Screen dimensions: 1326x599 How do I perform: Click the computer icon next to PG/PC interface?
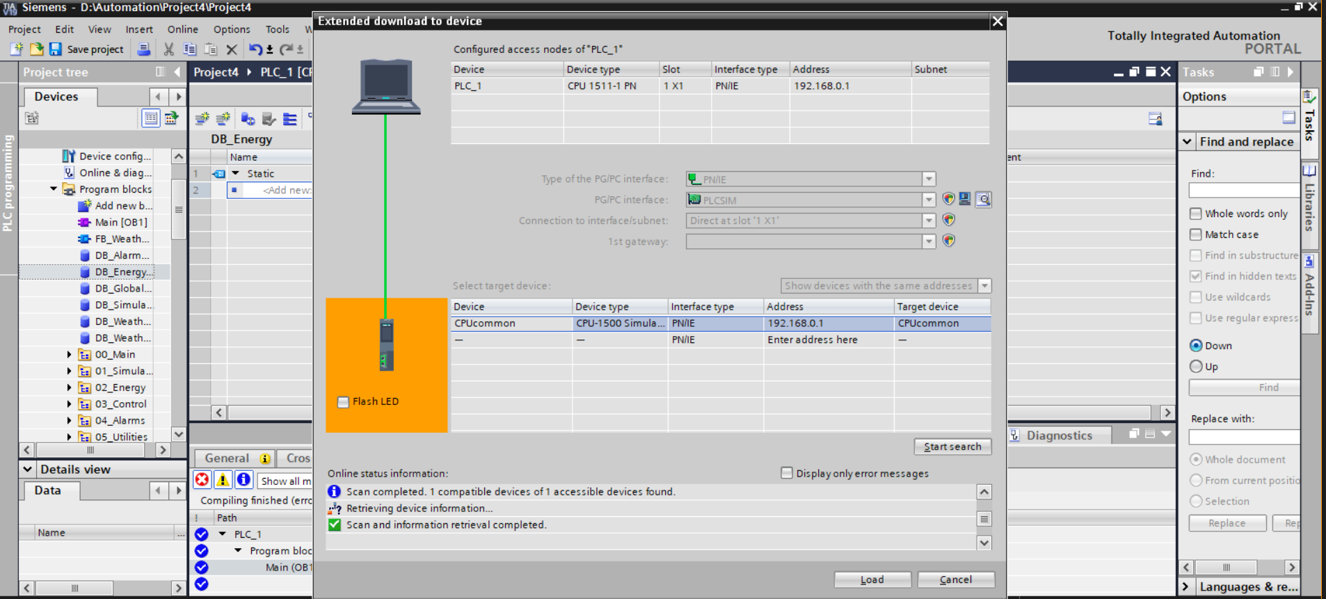pyautogui.click(x=965, y=199)
